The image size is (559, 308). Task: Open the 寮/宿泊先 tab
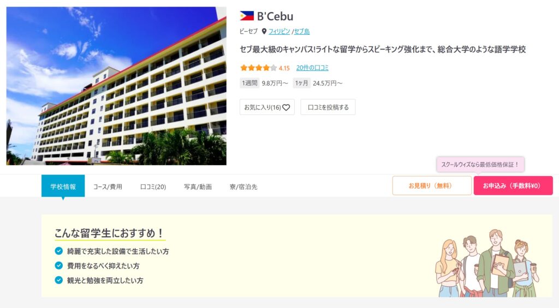[243, 186]
